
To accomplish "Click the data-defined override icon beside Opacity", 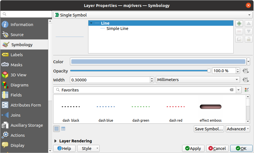I will [x=246, y=71].
